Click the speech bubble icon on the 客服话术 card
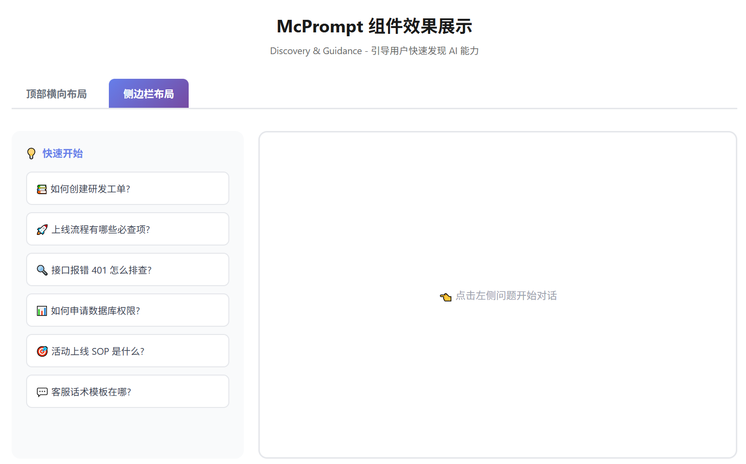The width and height of the screenshot is (746, 464). click(x=42, y=391)
